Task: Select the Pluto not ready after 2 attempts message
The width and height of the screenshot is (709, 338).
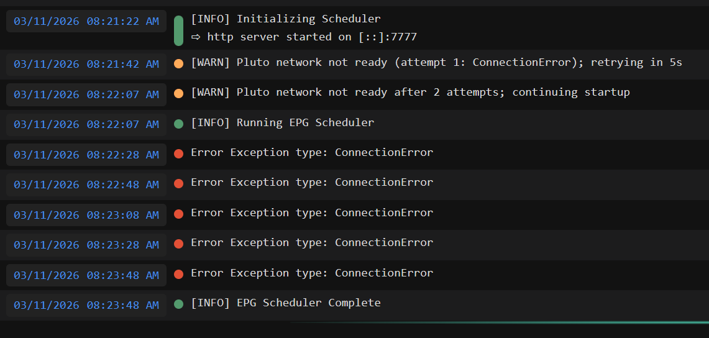Action: click(410, 93)
